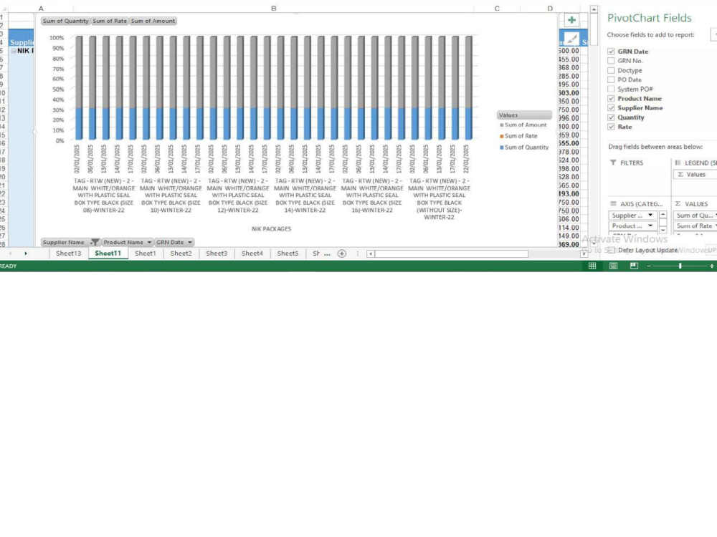Click the Sum of Amount field button
Image resolution: width=717 pixels, height=537 pixels.
tap(153, 21)
